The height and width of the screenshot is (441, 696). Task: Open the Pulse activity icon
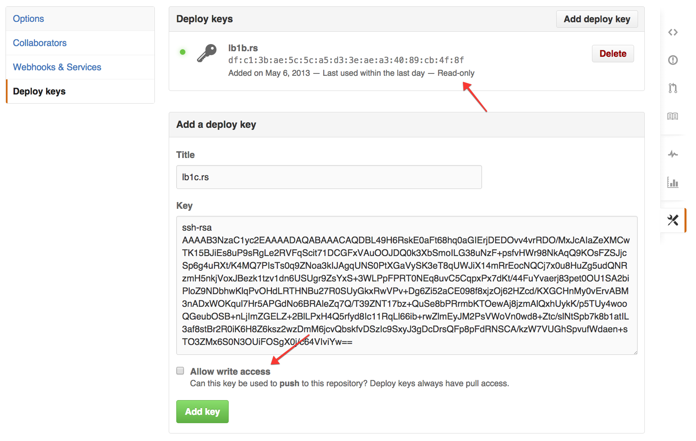tap(673, 154)
